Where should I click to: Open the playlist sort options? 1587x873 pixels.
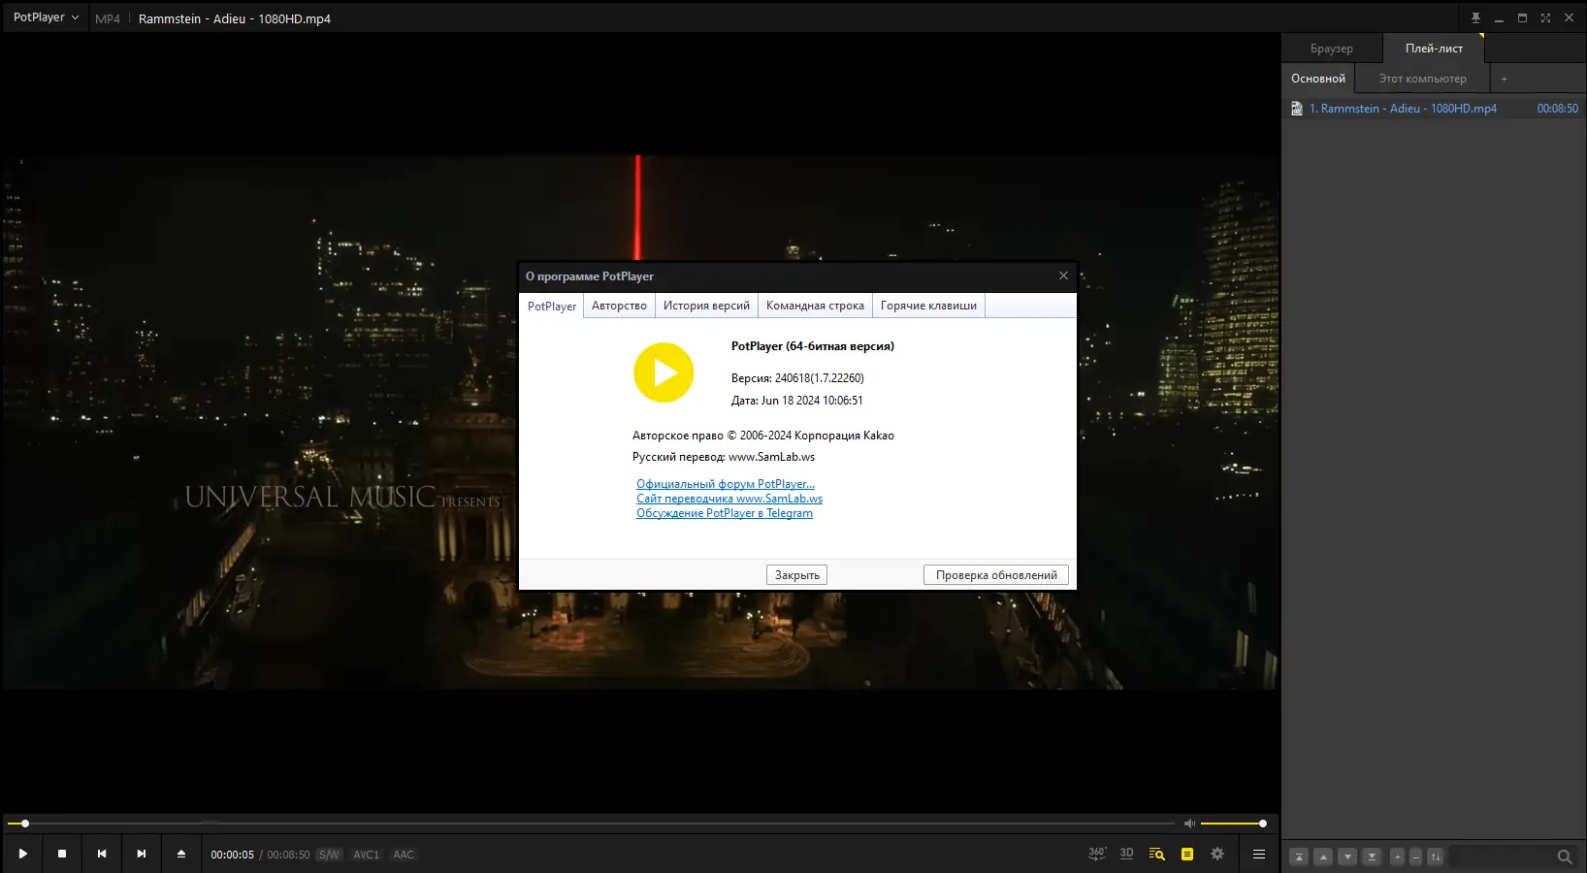pos(1436,857)
